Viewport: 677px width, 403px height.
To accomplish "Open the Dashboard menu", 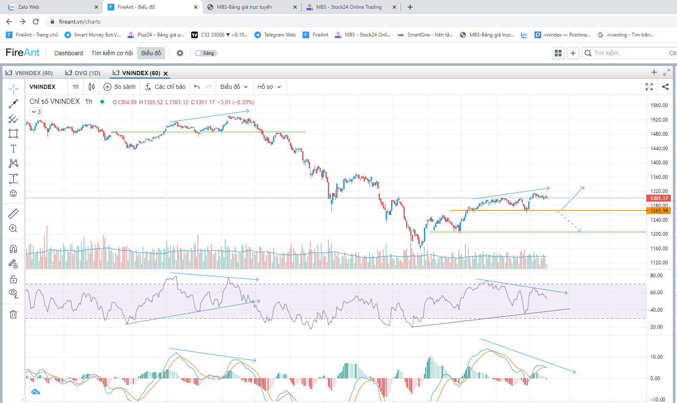I will [69, 53].
